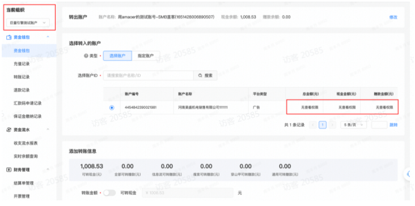Screen dimensions: 415x206
Task: Focus the 选择账户ID search input field
Action: [x=149, y=75]
